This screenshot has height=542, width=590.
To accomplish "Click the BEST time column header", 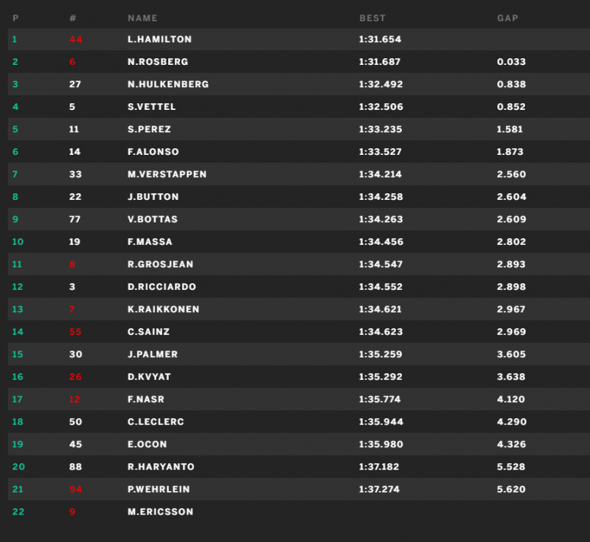I will (x=372, y=18).
